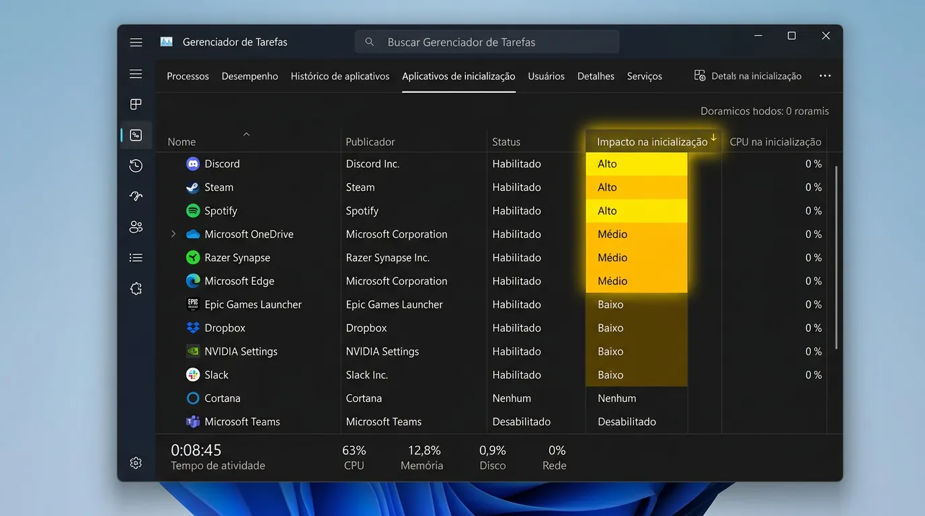This screenshot has width=925, height=516.
Task: Click the Razer Synapse app icon
Action: pos(193,258)
